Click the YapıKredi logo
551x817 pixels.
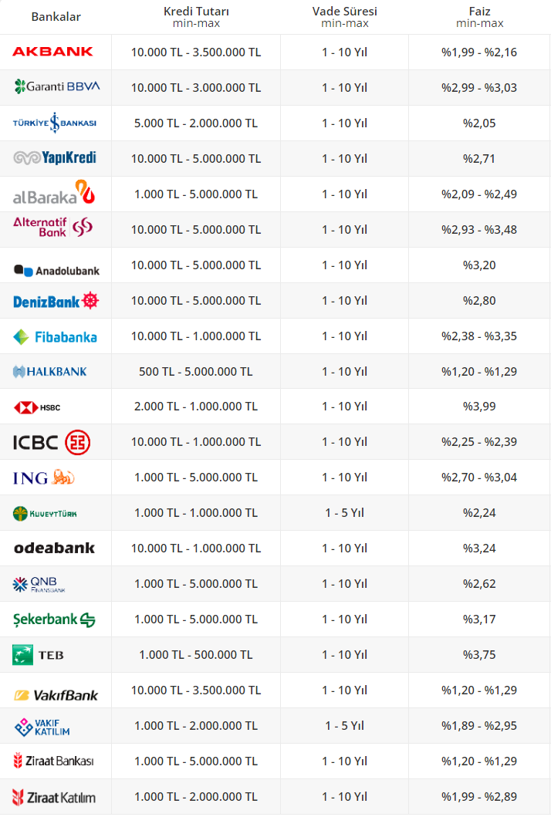tap(55, 158)
